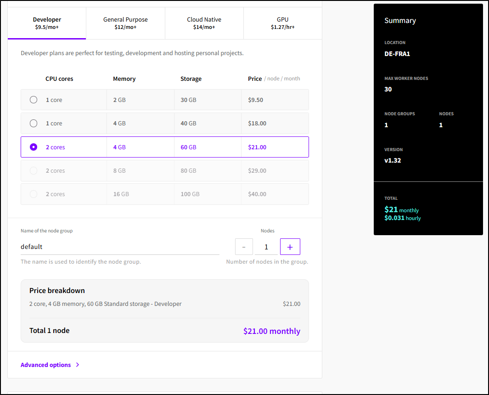This screenshot has width=489, height=395.
Task: Switch to the General Purpose tab
Action: coord(125,23)
